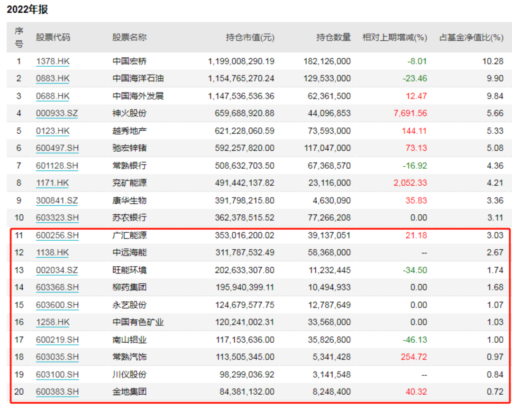The image size is (512, 408).
Task: Click stock code 603035.SH
Action: click(57, 357)
